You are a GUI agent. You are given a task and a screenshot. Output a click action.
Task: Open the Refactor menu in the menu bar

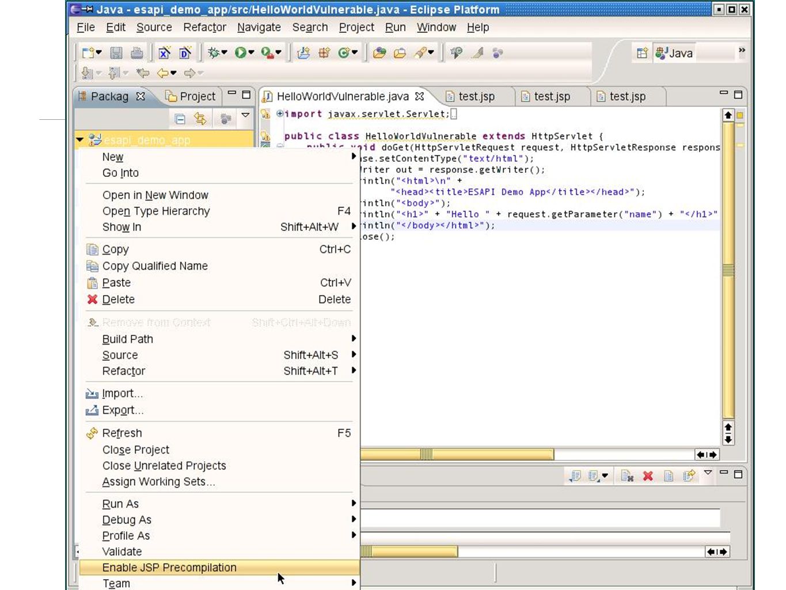click(x=204, y=27)
